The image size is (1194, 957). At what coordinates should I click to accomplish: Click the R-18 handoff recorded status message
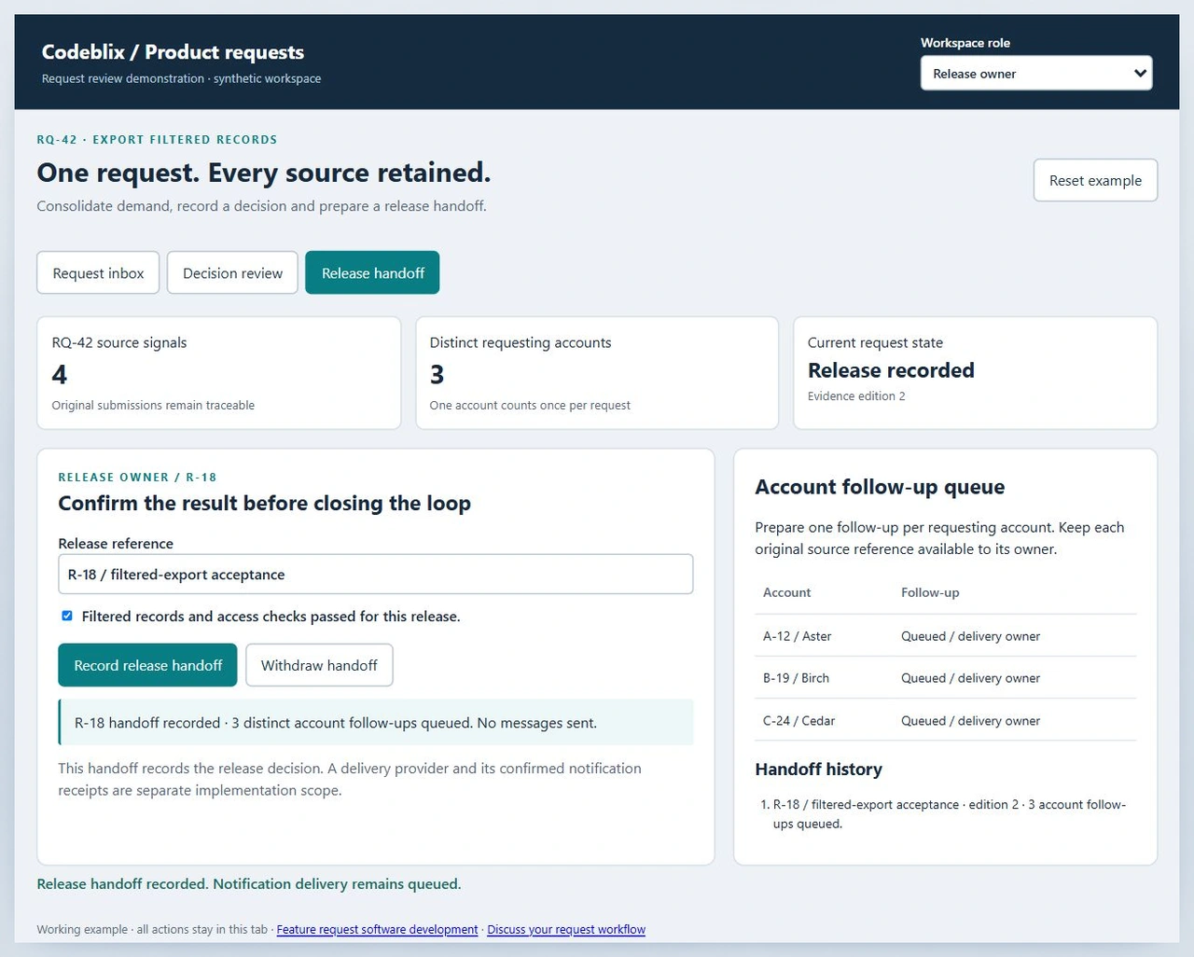click(376, 723)
